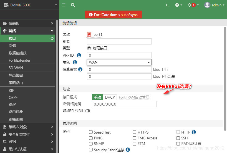Screen dimensions: 227x153
Task: Click the 估算带宽 info icon
Action: [x=80, y=69]
